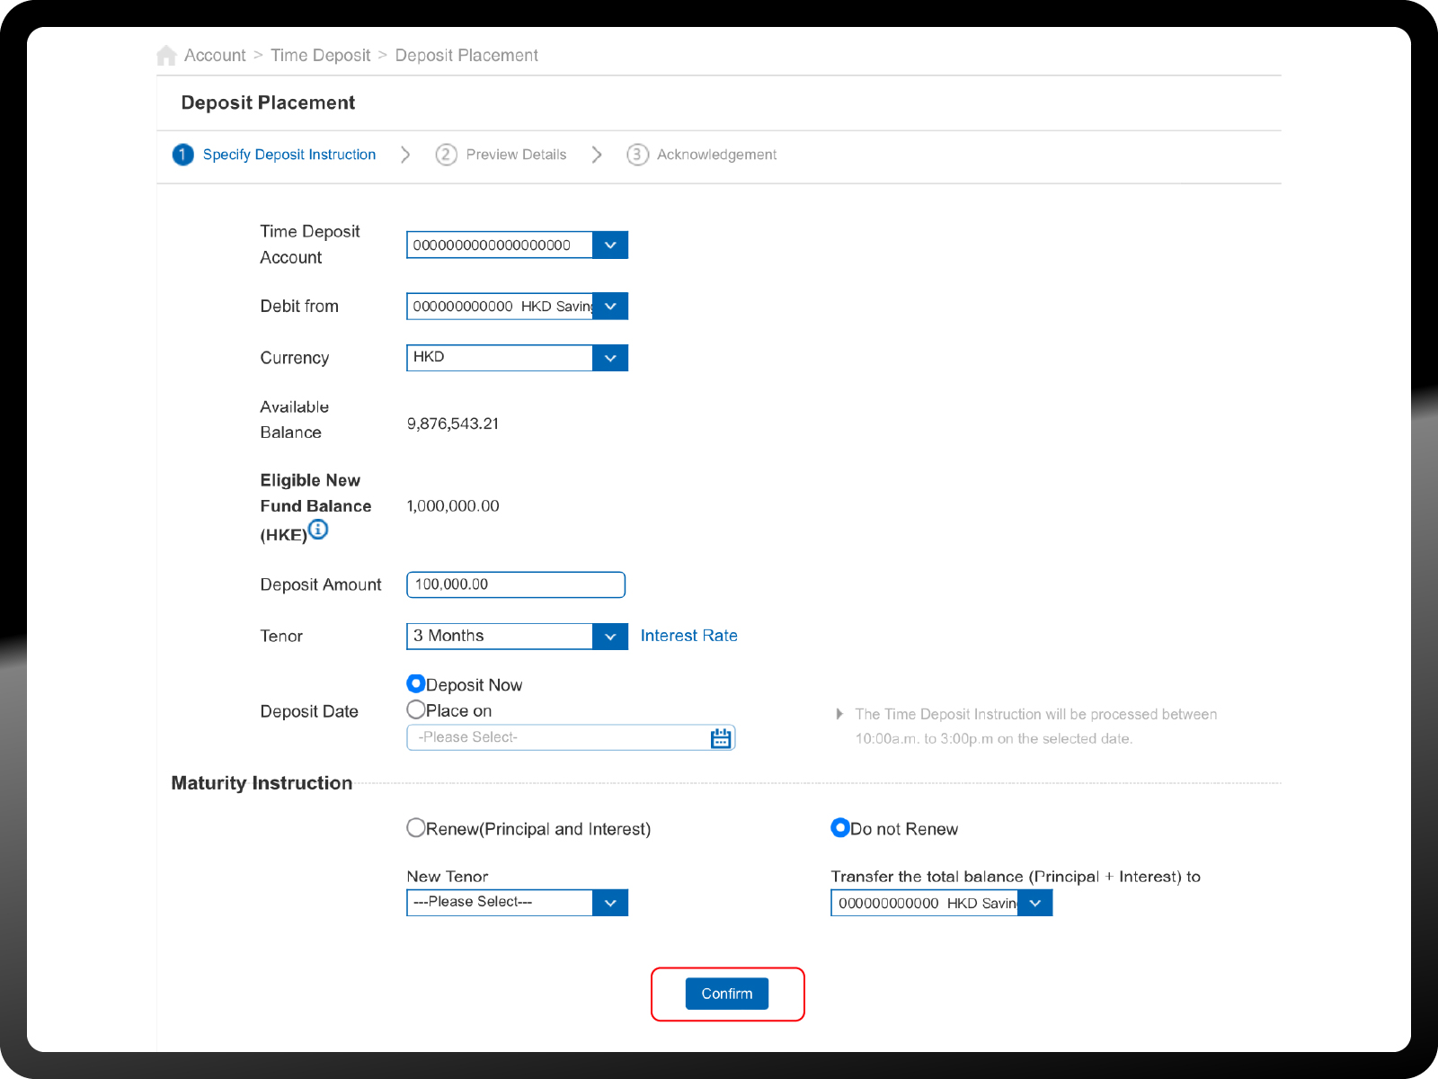Expand the Tenor dropdown showing 3 Months

[609, 637]
